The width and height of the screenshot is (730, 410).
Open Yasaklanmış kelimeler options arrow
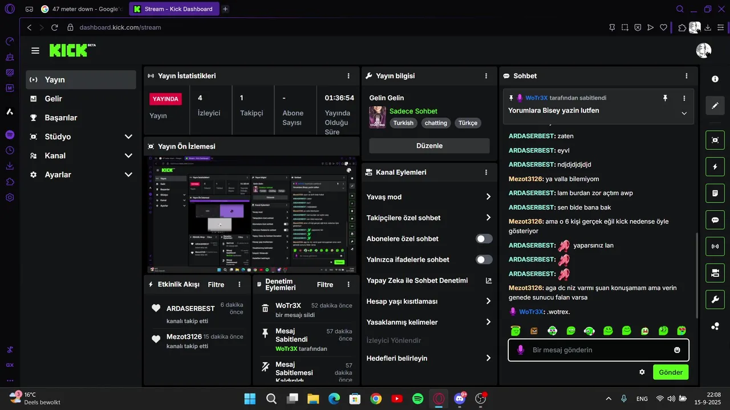point(488,322)
